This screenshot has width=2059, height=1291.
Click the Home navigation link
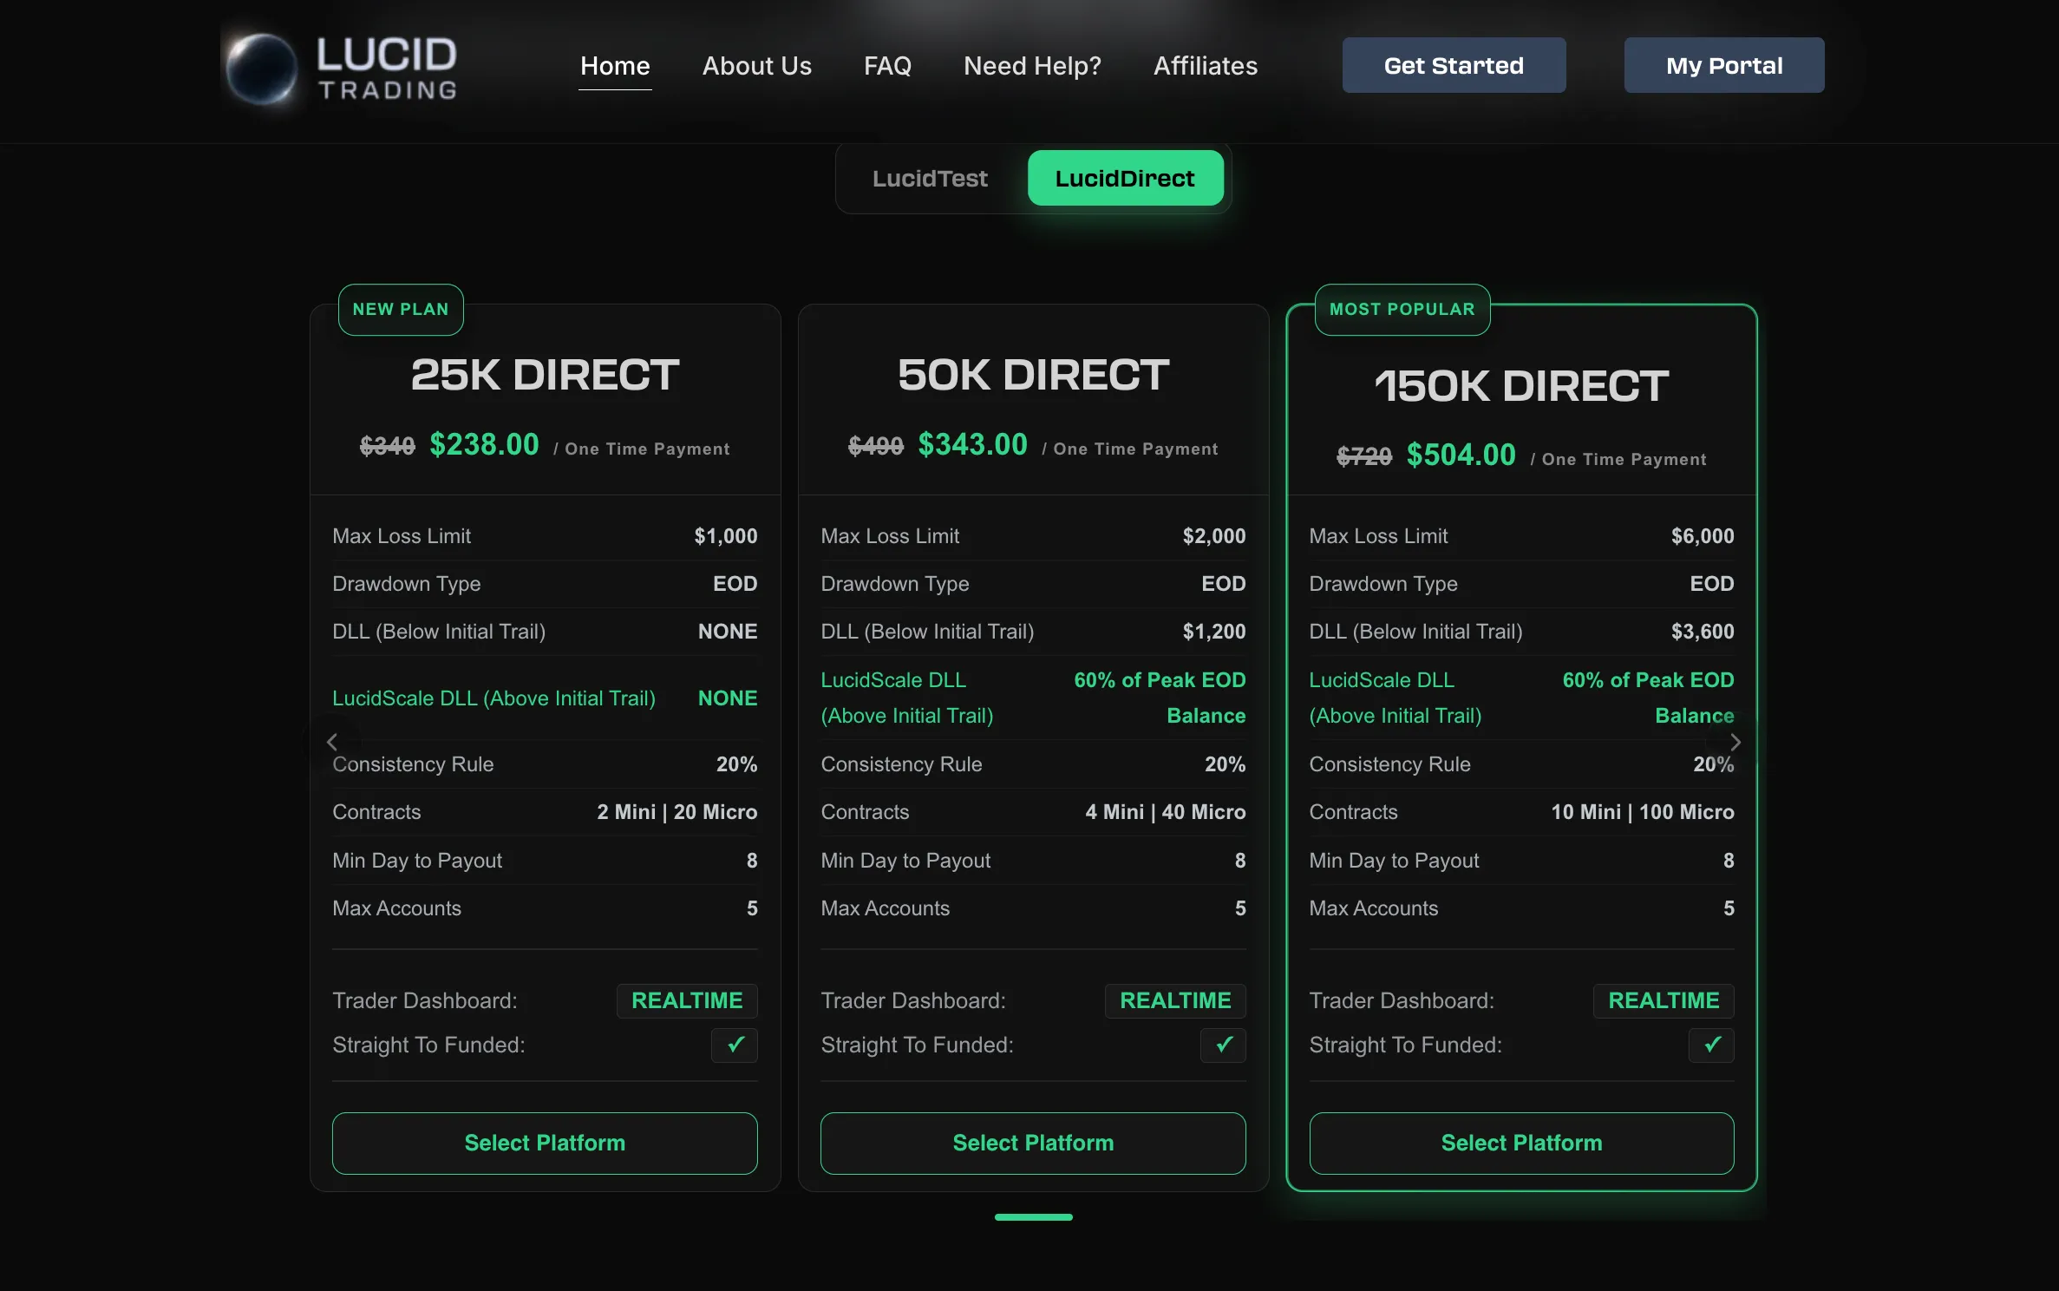coord(615,66)
